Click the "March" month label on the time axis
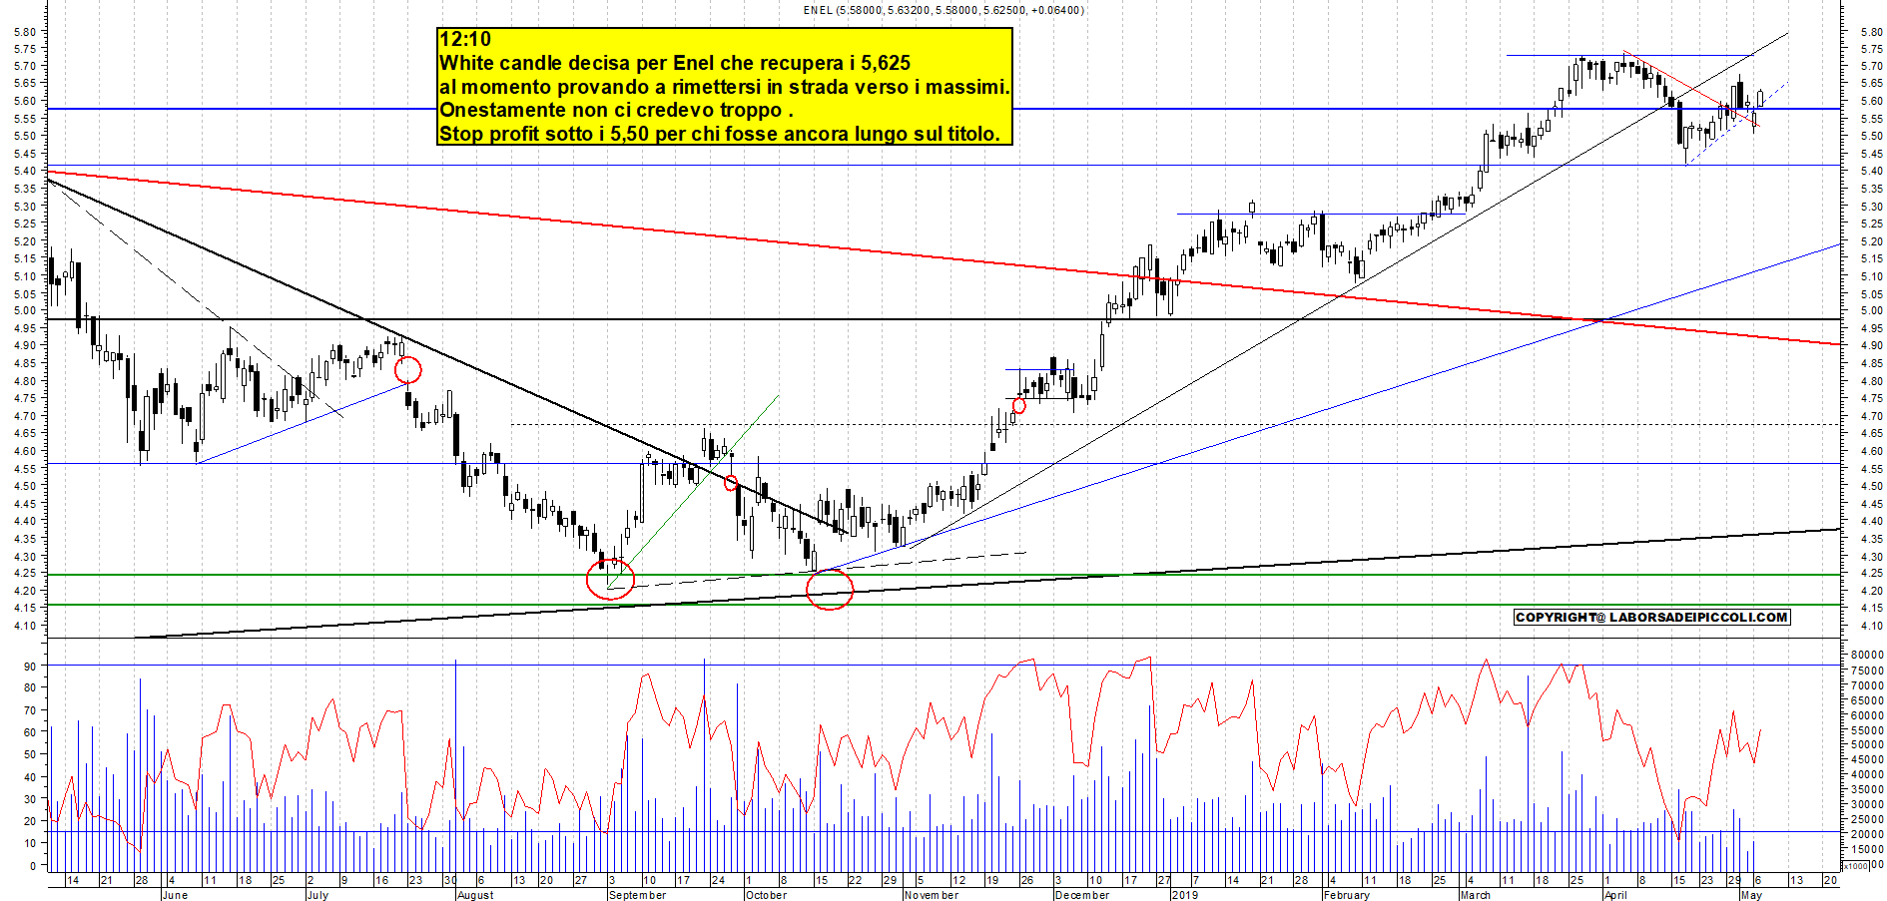The height and width of the screenshot is (901, 1887). pyautogui.click(x=1475, y=895)
